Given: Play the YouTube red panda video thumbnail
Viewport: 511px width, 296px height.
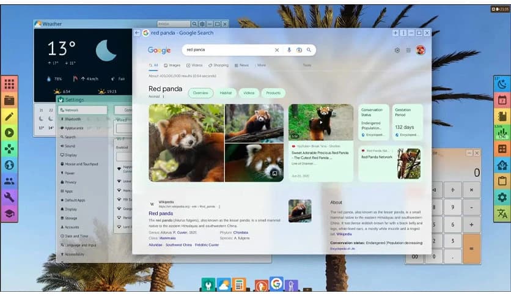Looking at the screenshot, I should [320, 122].
